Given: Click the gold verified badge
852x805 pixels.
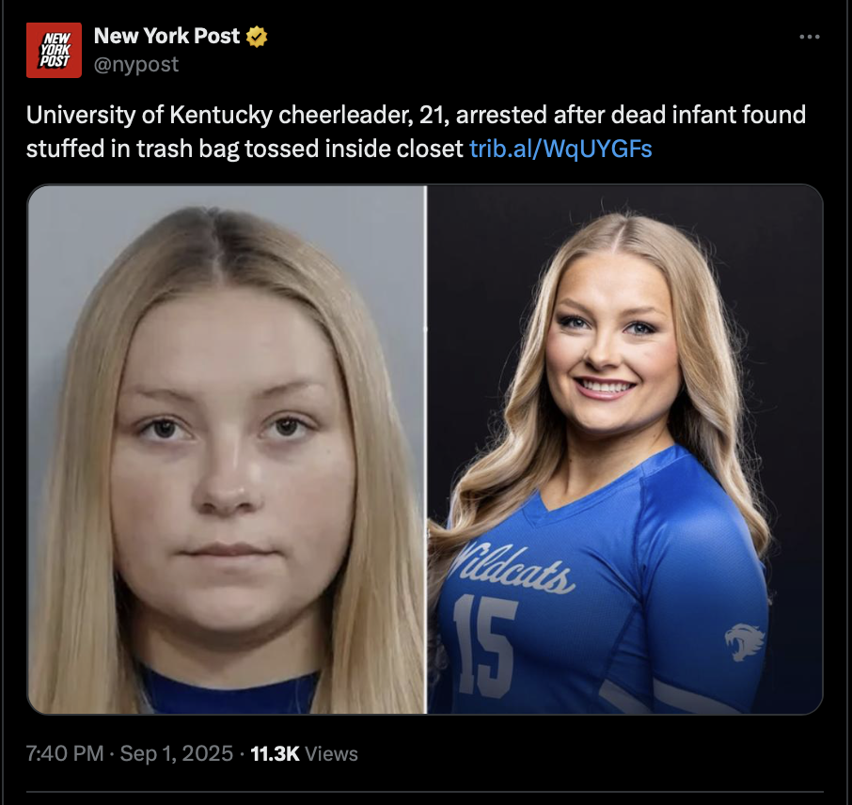Looking at the screenshot, I should click(x=257, y=37).
